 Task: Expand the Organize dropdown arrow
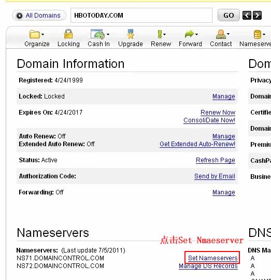tap(42, 34)
